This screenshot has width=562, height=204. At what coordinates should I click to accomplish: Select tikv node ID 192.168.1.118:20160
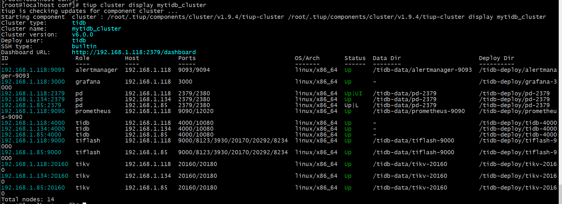(x=35, y=164)
